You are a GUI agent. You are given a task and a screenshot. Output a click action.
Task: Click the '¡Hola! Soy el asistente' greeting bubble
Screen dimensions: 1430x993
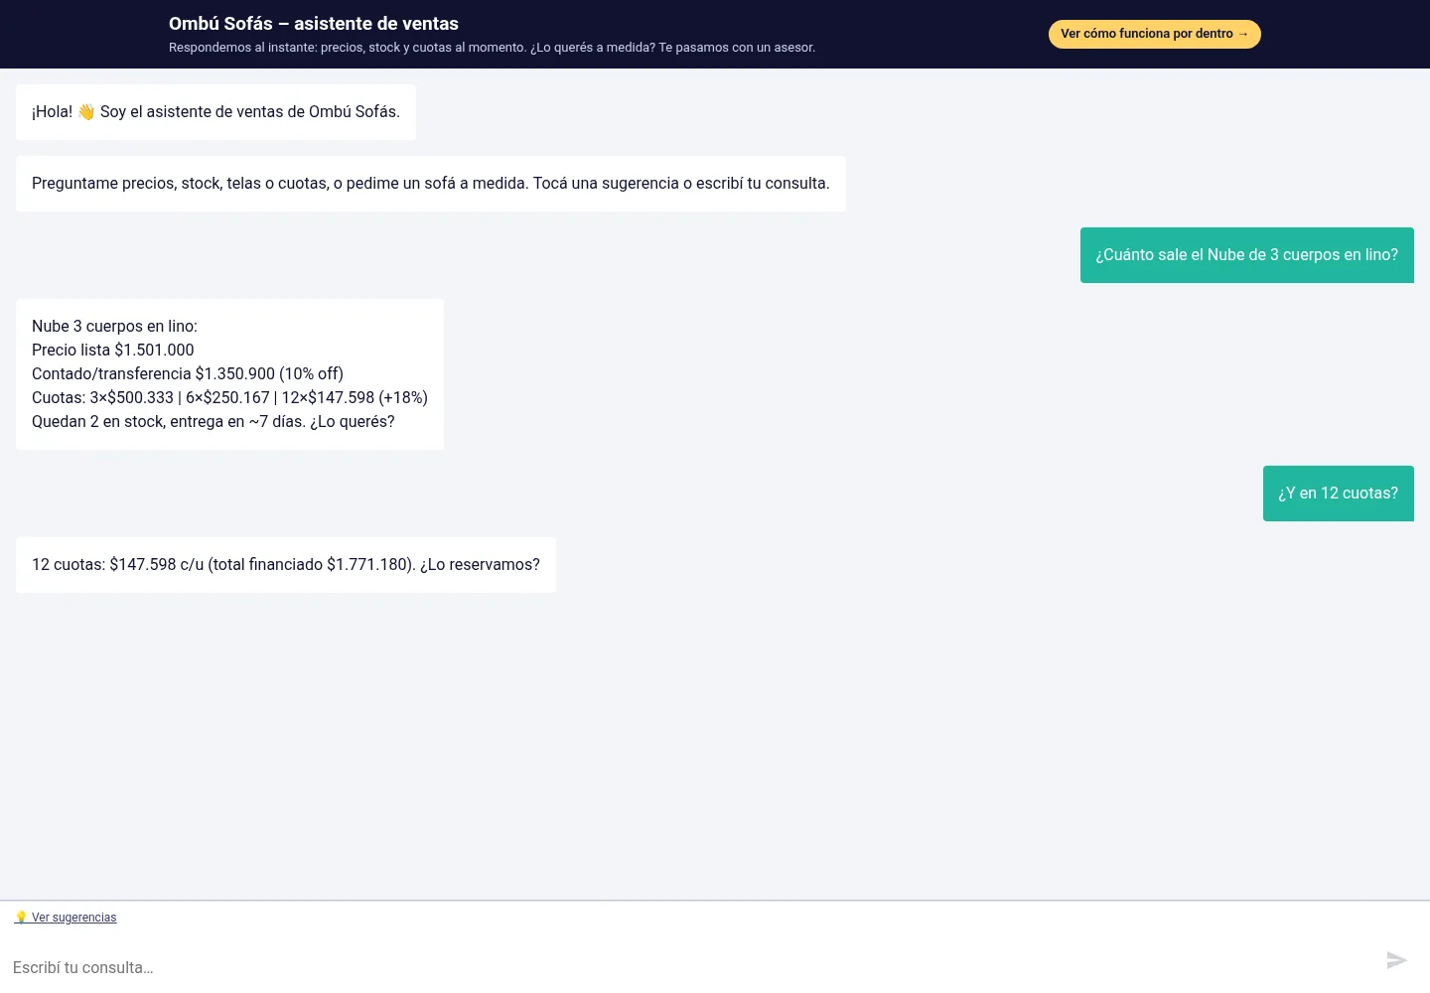pyautogui.click(x=215, y=112)
